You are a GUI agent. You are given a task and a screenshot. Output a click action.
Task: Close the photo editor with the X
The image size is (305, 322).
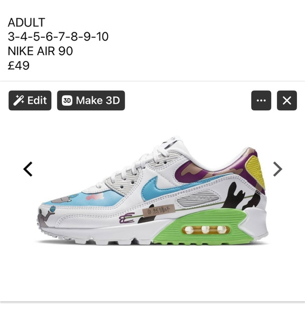(287, 101)
